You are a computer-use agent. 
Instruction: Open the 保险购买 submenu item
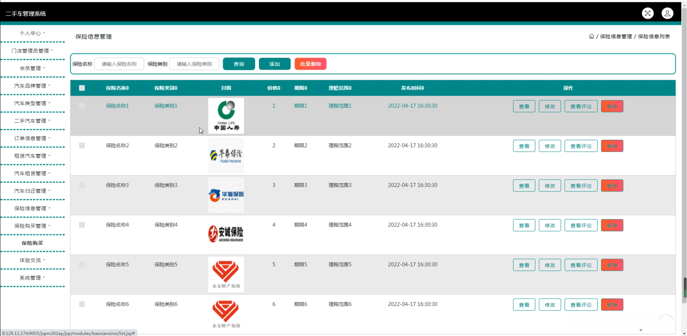point(33,243)
